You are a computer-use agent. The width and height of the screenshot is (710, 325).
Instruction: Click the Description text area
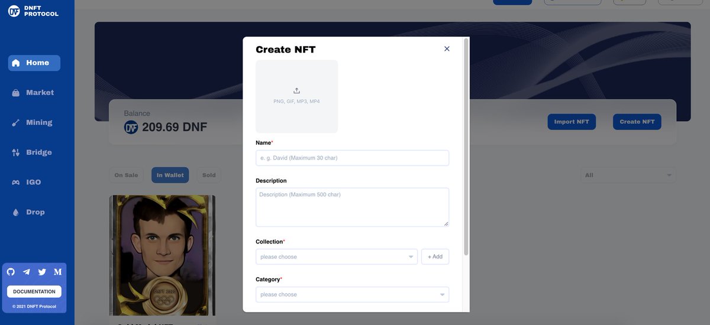[x=352, y=207]
